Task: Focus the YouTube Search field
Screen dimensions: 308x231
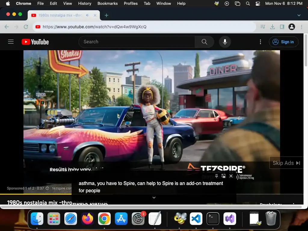Action: pos(137,42)
